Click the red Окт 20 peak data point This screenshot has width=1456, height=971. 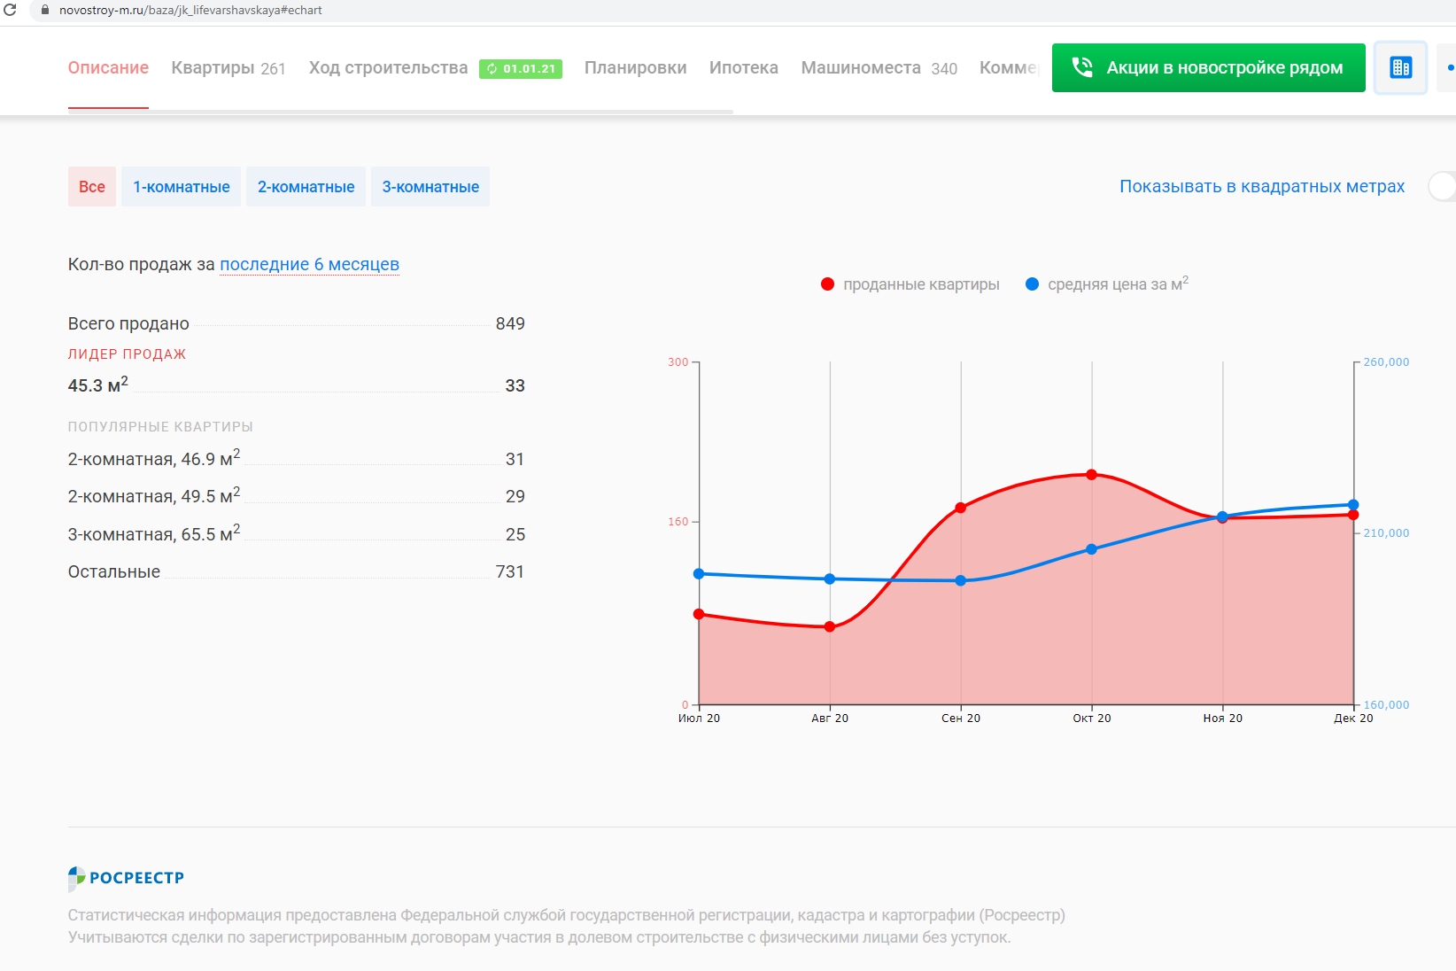tap(1091, 475)
